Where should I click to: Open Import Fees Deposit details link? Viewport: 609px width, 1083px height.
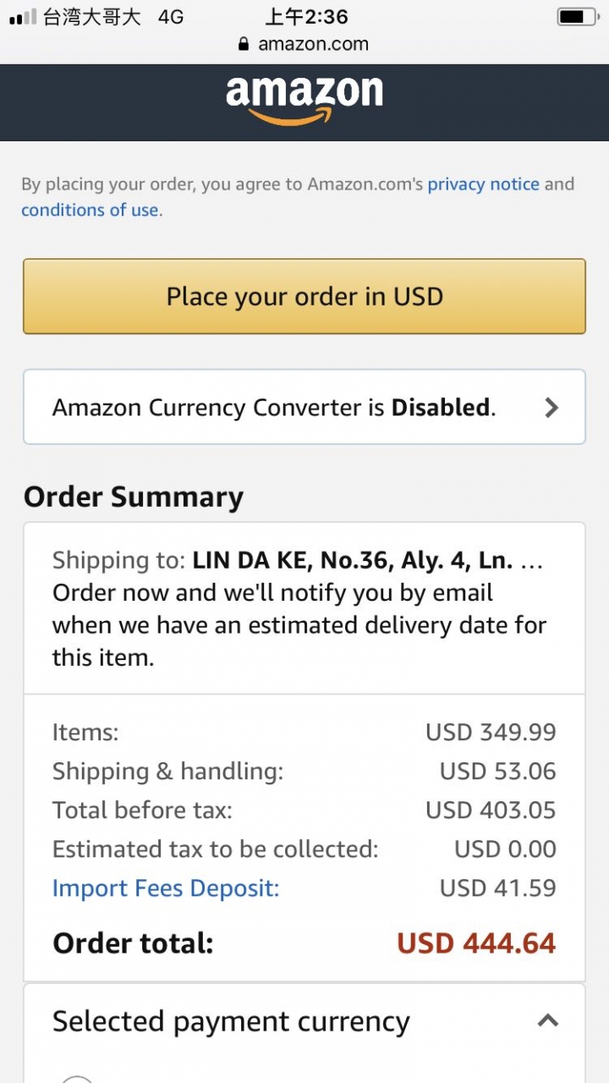[166, 888]
